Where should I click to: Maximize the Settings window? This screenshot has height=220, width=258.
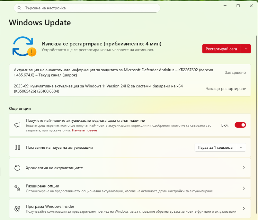(238, 6)
